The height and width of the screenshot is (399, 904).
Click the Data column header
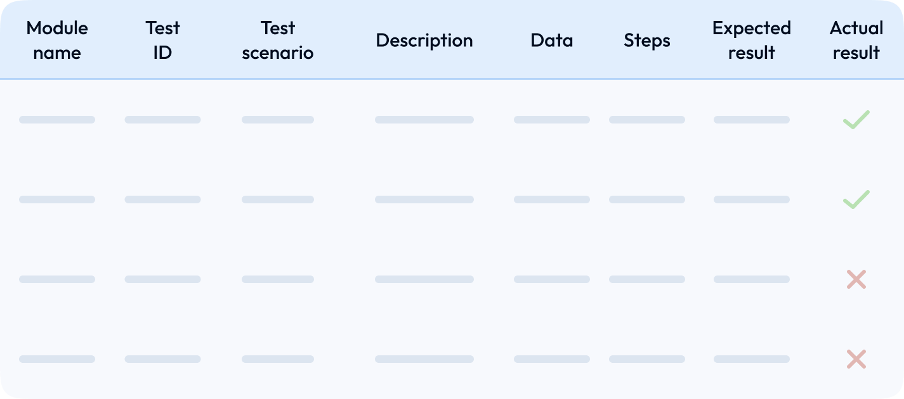tap(551, 41)
